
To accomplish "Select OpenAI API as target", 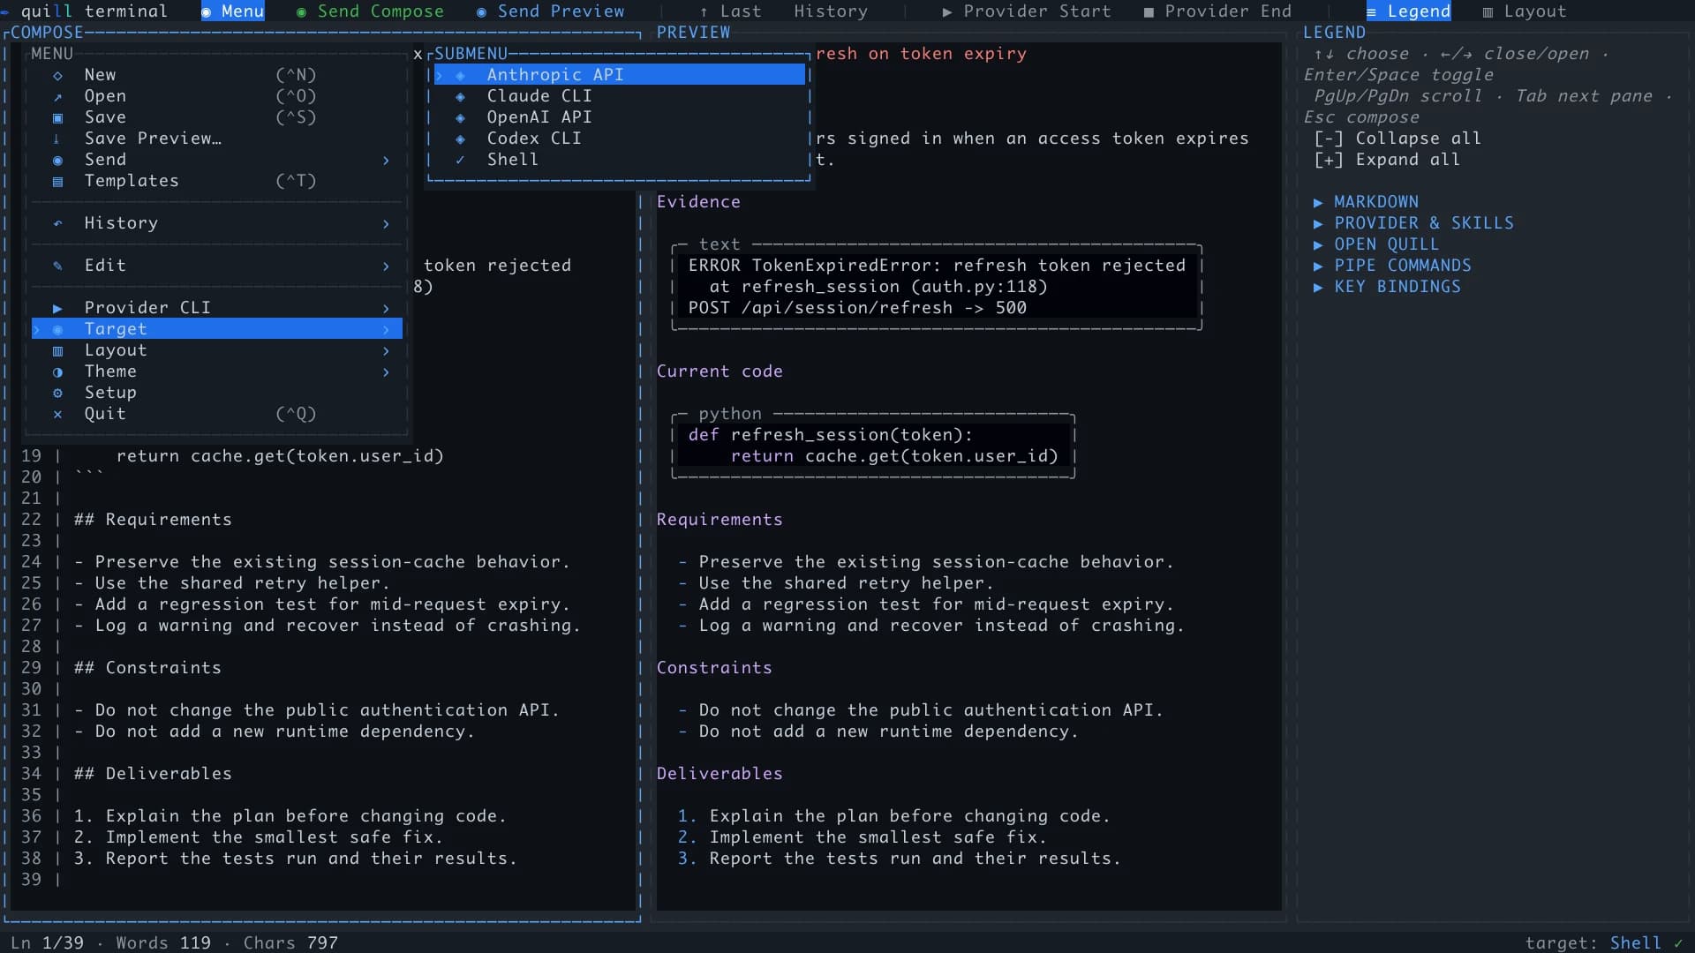I will tap(619, 117).
